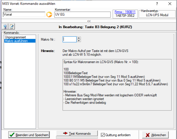
Task: Click the orange arrow icon beside Name
Action: (x=49, y=15)
